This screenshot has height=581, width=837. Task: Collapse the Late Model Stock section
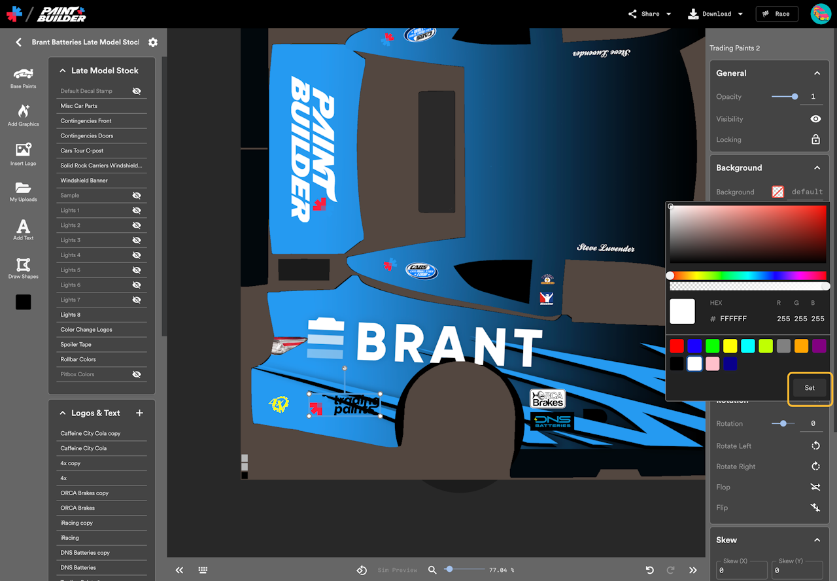tap(63, 71)
